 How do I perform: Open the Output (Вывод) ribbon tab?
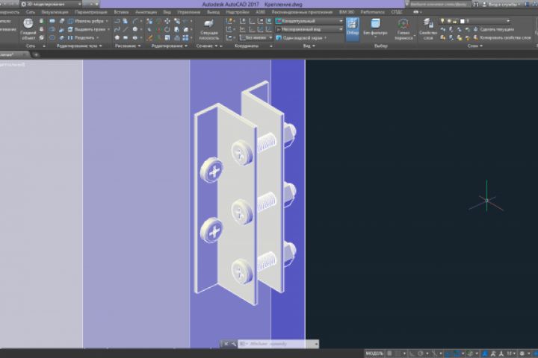[x=213, y=12]
